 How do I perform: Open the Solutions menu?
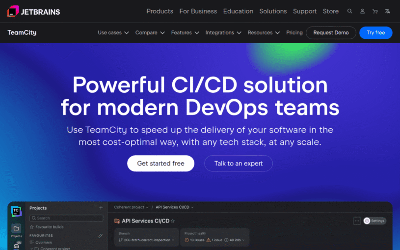(x=273, y=11)
